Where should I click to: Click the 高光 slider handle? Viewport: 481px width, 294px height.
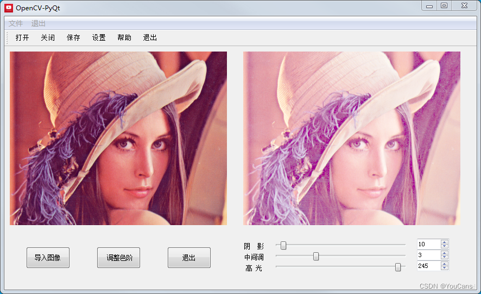(x=398, y=267)
